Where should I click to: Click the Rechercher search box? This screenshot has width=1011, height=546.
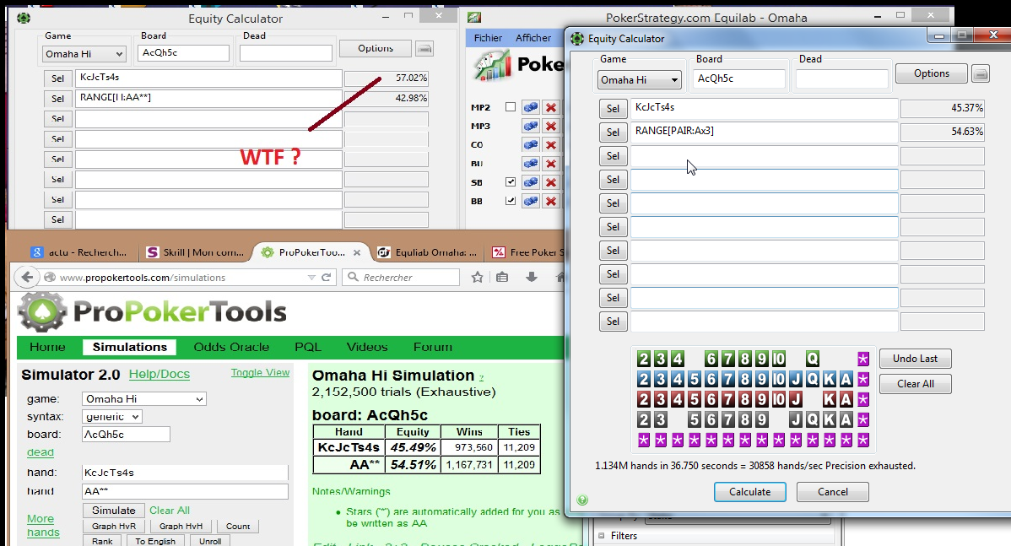400,277
